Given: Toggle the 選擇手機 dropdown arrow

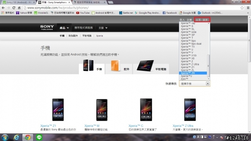Looking at the screenshot, I should point(207,83).
